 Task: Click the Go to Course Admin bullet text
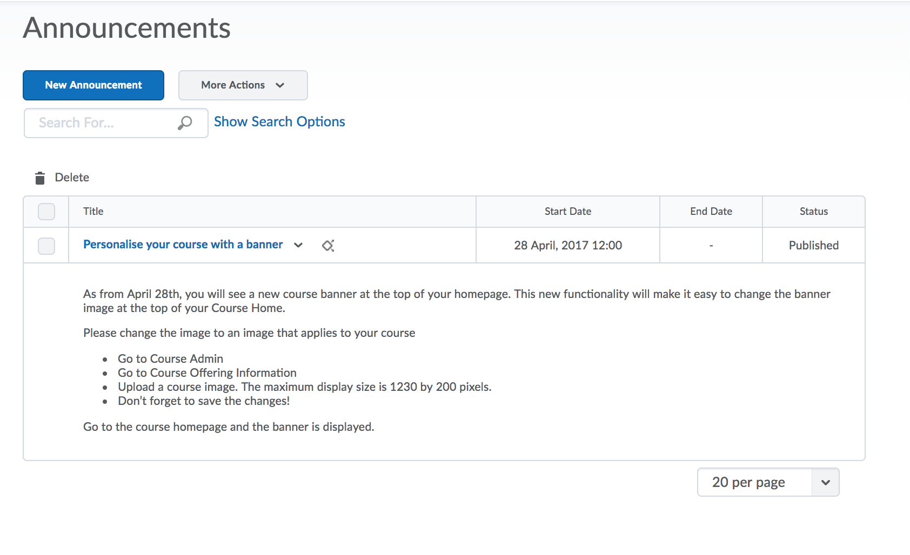(x=170, y=359)
